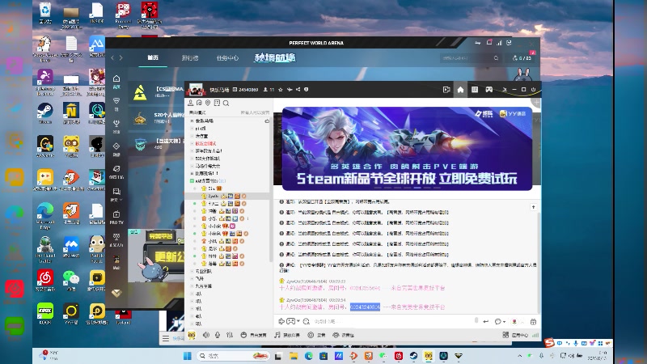Screen dimensions: 647x364
Task: Open the update banner thumbnail in Perfect World Arena
Action: pos(156,255)
